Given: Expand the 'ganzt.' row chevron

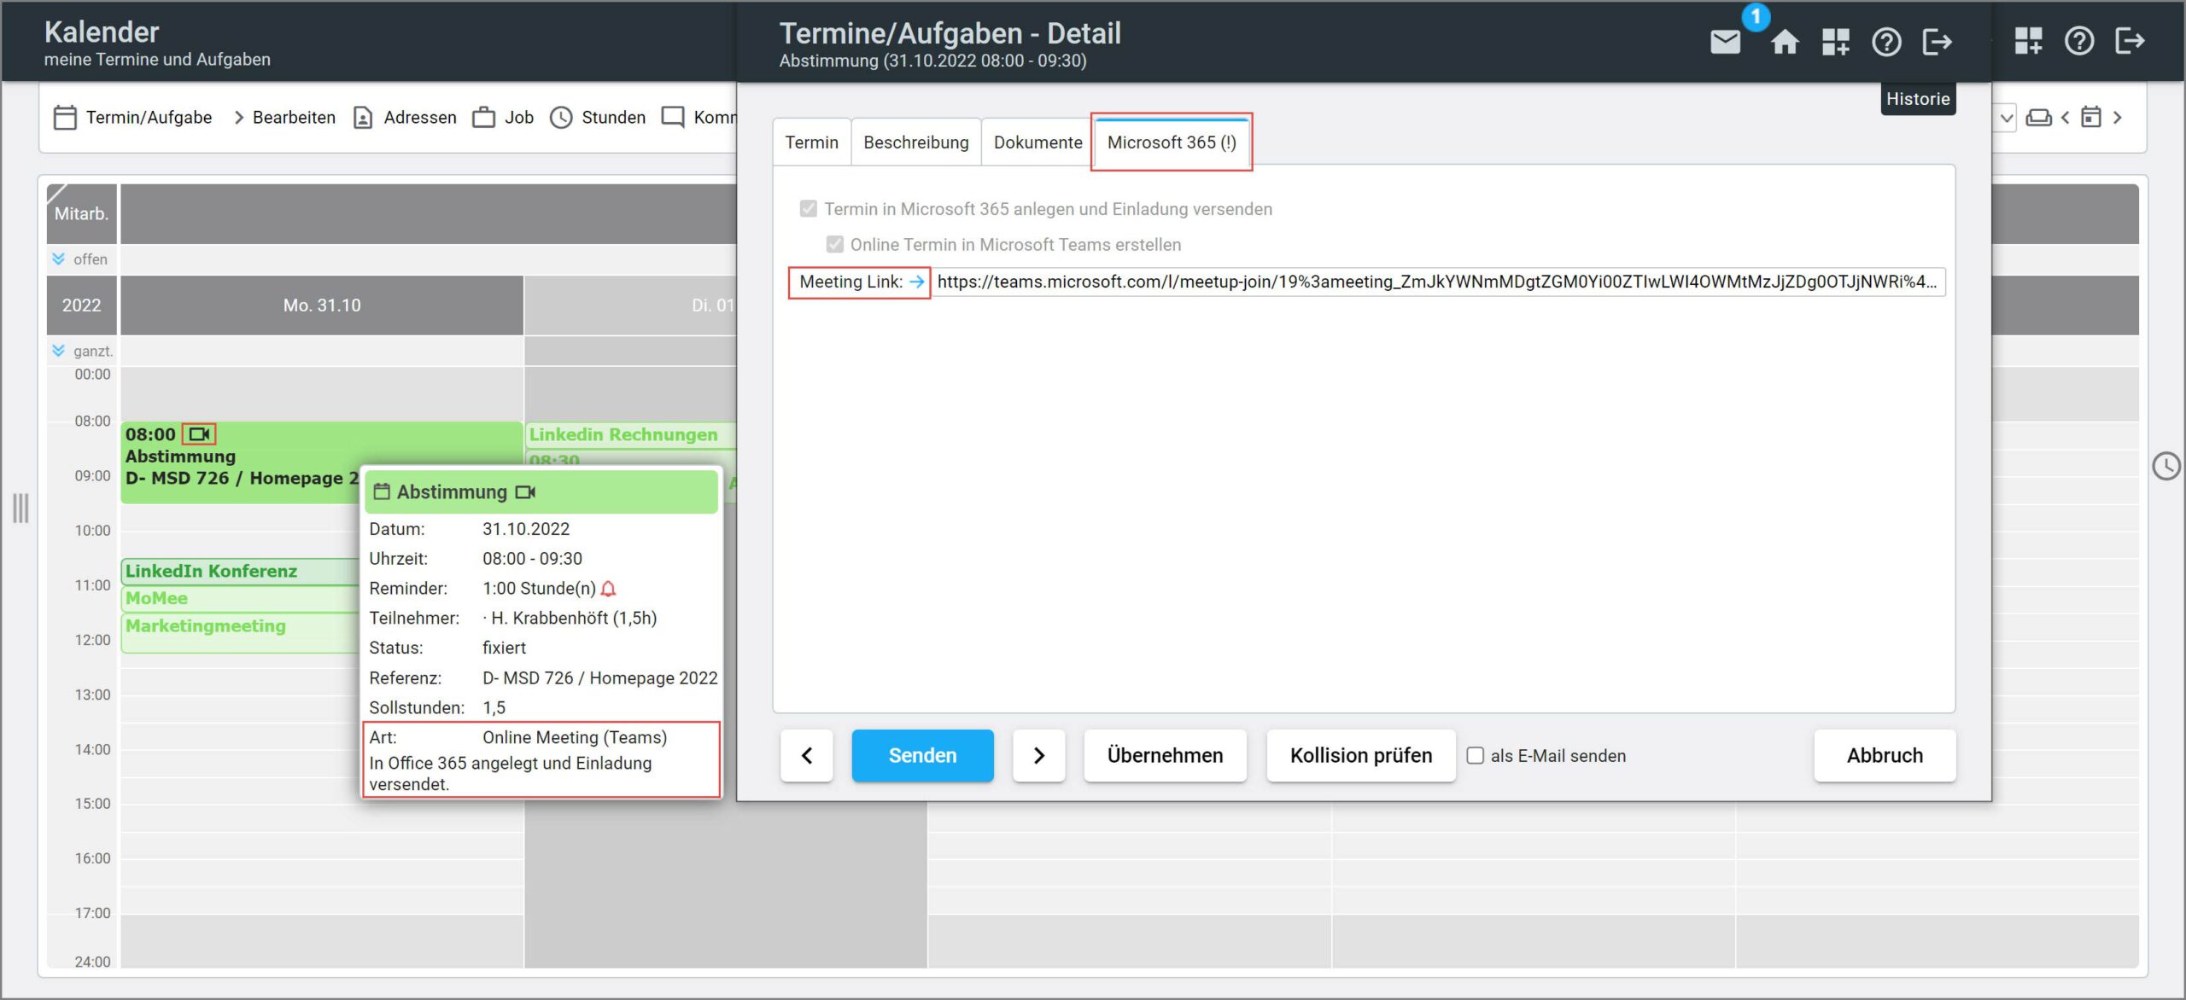Looking at the screenshot, I should [58, 351].
